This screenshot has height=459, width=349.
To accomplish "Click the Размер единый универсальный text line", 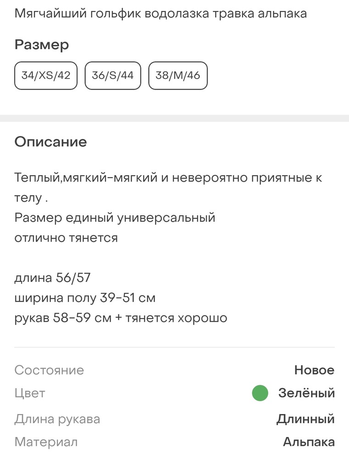I will pyautogui.click(x=115, y=218).
